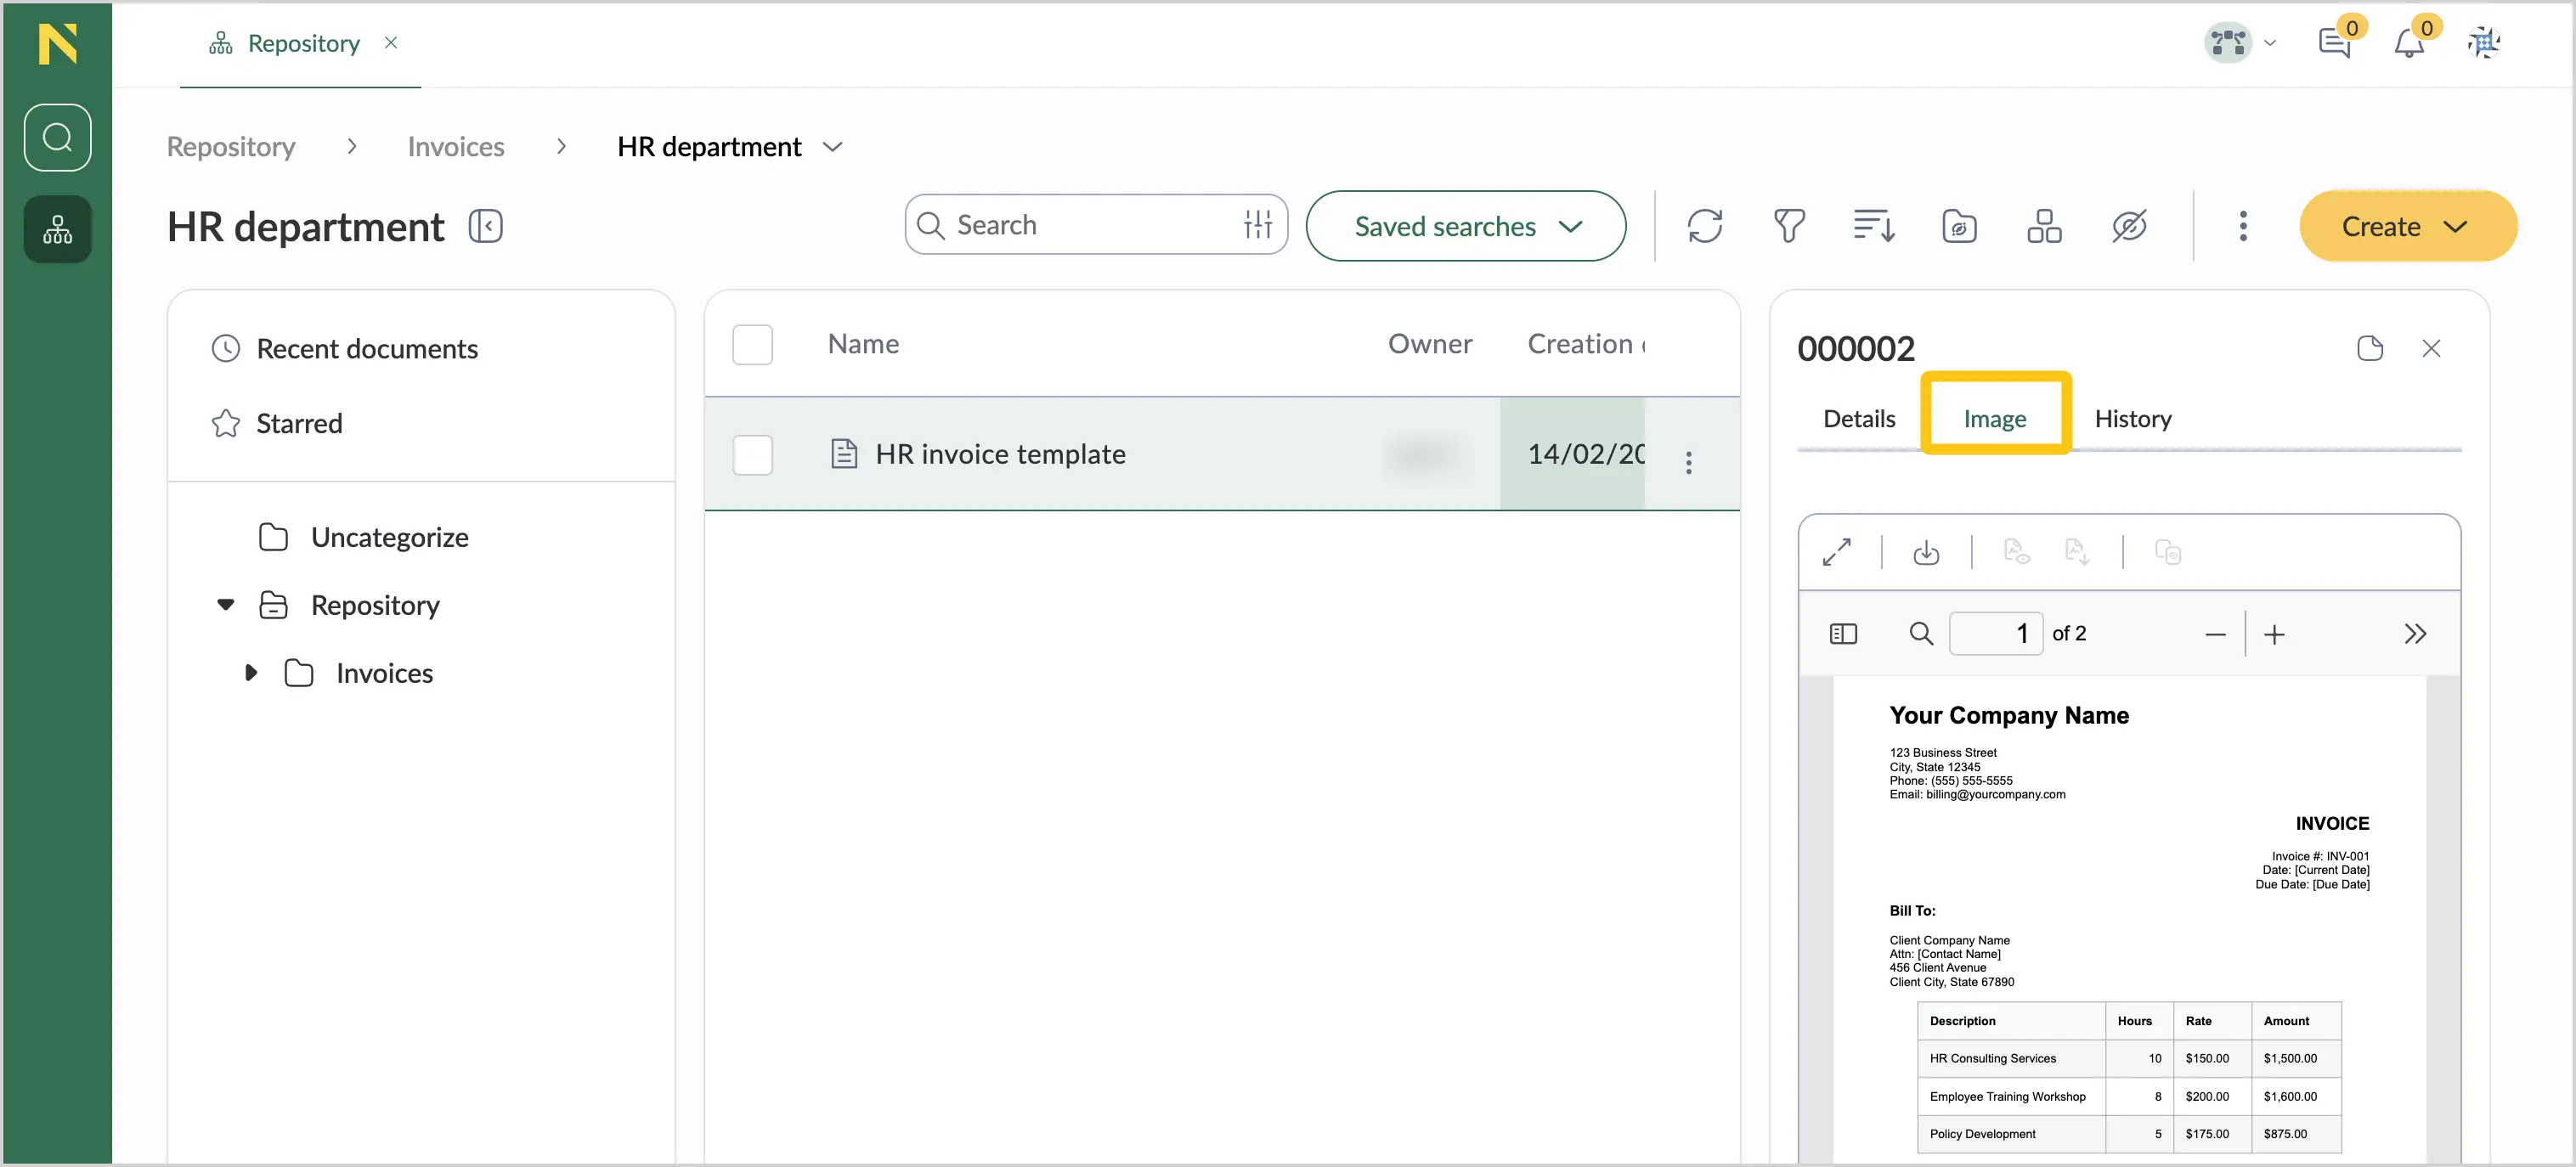This screenshot has height=1167, width=2576.
Task: Download the document image
Action: (x=1926, y=552)
